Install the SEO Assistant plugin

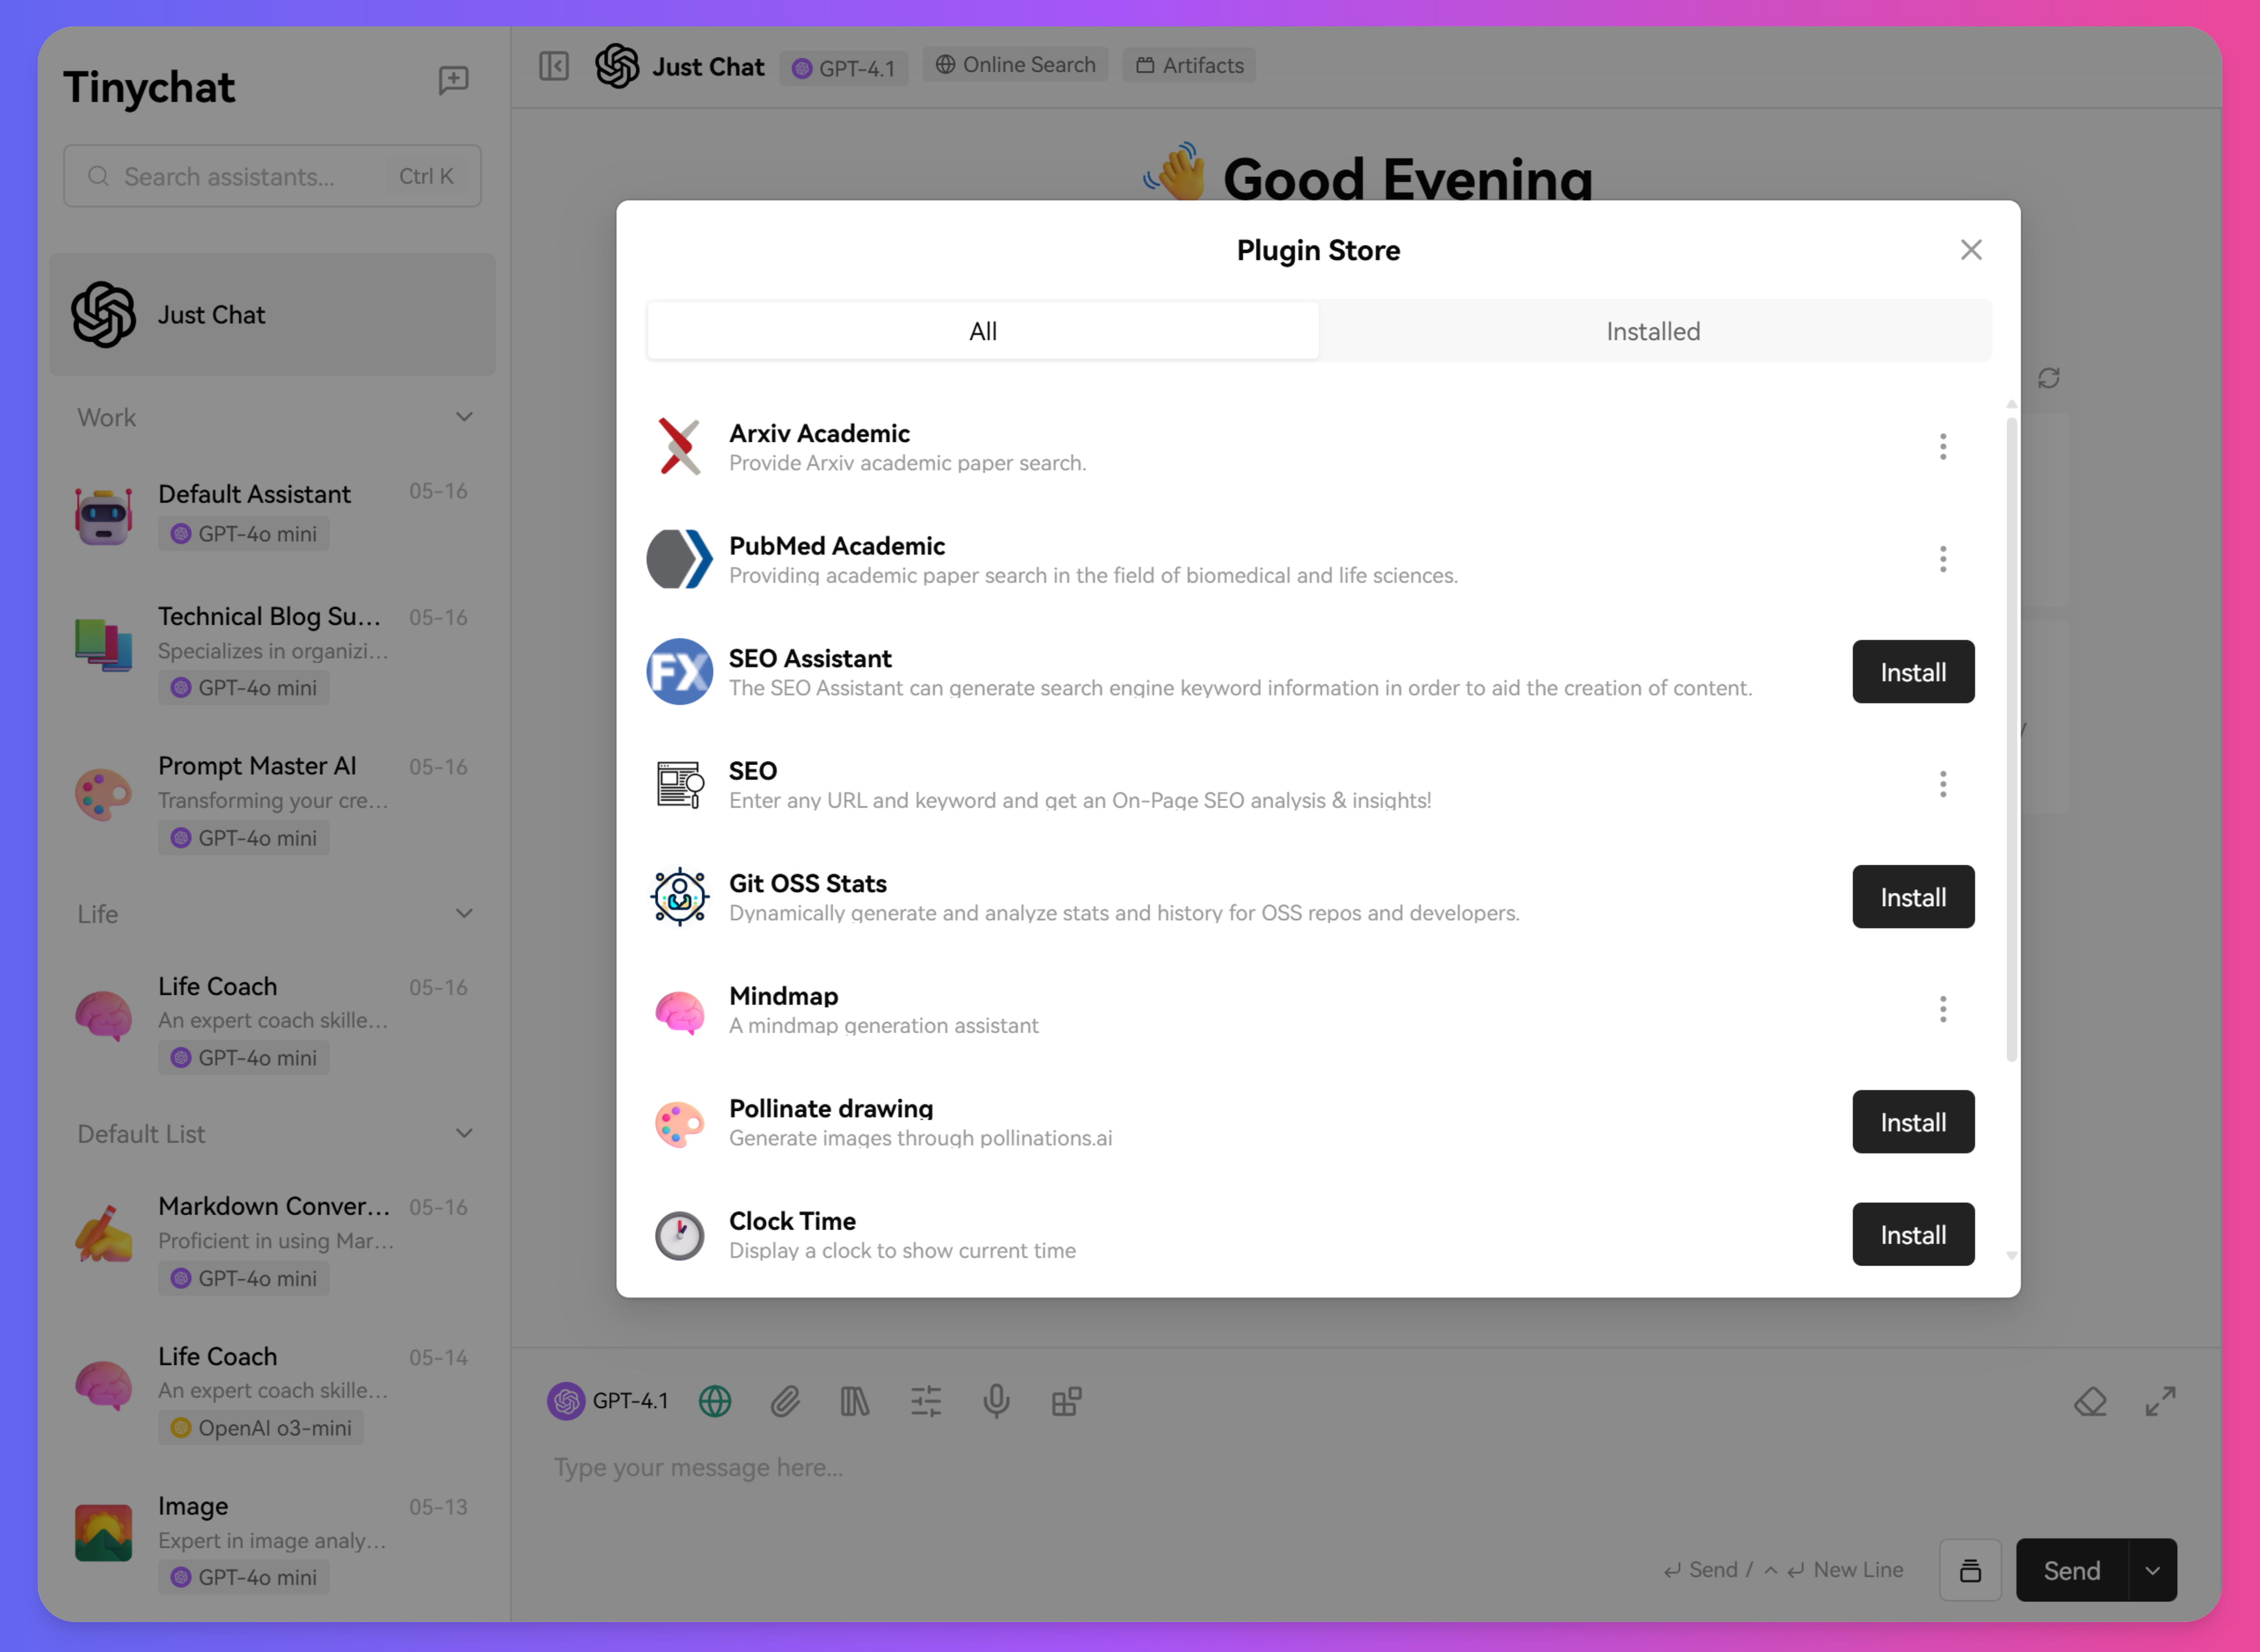(x=1913, y=672)
